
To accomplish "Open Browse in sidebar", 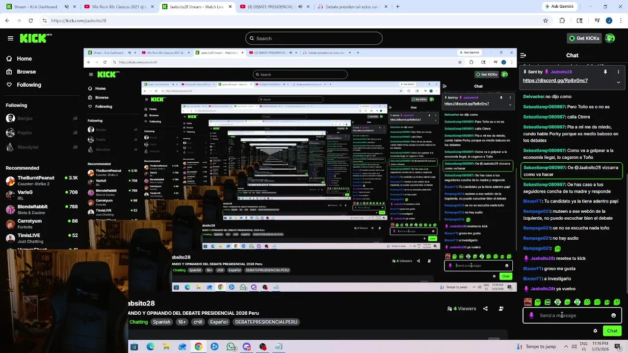I will (21, 72).
